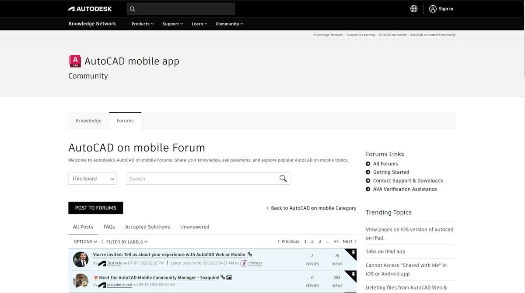Screen dimensions: 525x293
Task: Open the All Forums link
Action: point(385,164)
